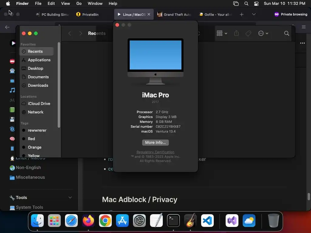Open the Go menu
The width and height of the screenshot is (311, 233).
pos(79,3)
